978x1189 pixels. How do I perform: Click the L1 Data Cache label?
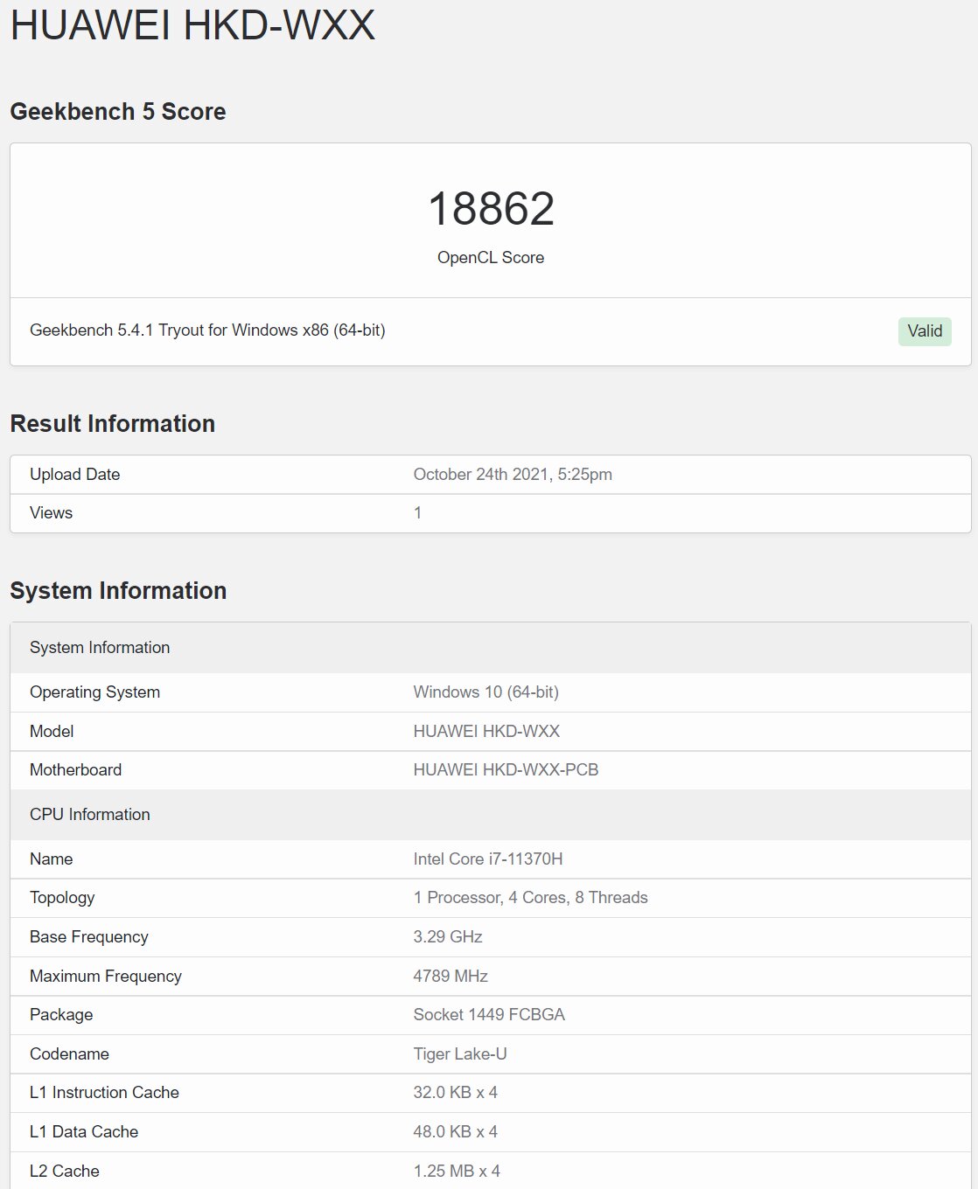click(x=84, y=1131)
